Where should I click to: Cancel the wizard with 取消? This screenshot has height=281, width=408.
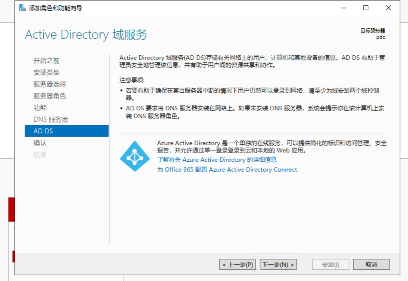pos(371,265)
